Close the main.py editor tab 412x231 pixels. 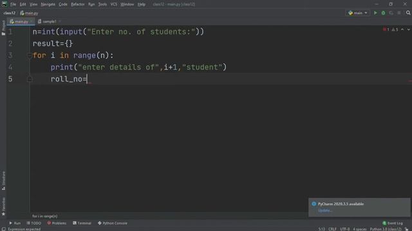pyautogui.click(x=32, y=21)
